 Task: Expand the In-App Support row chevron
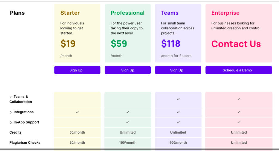coord(11,122)
